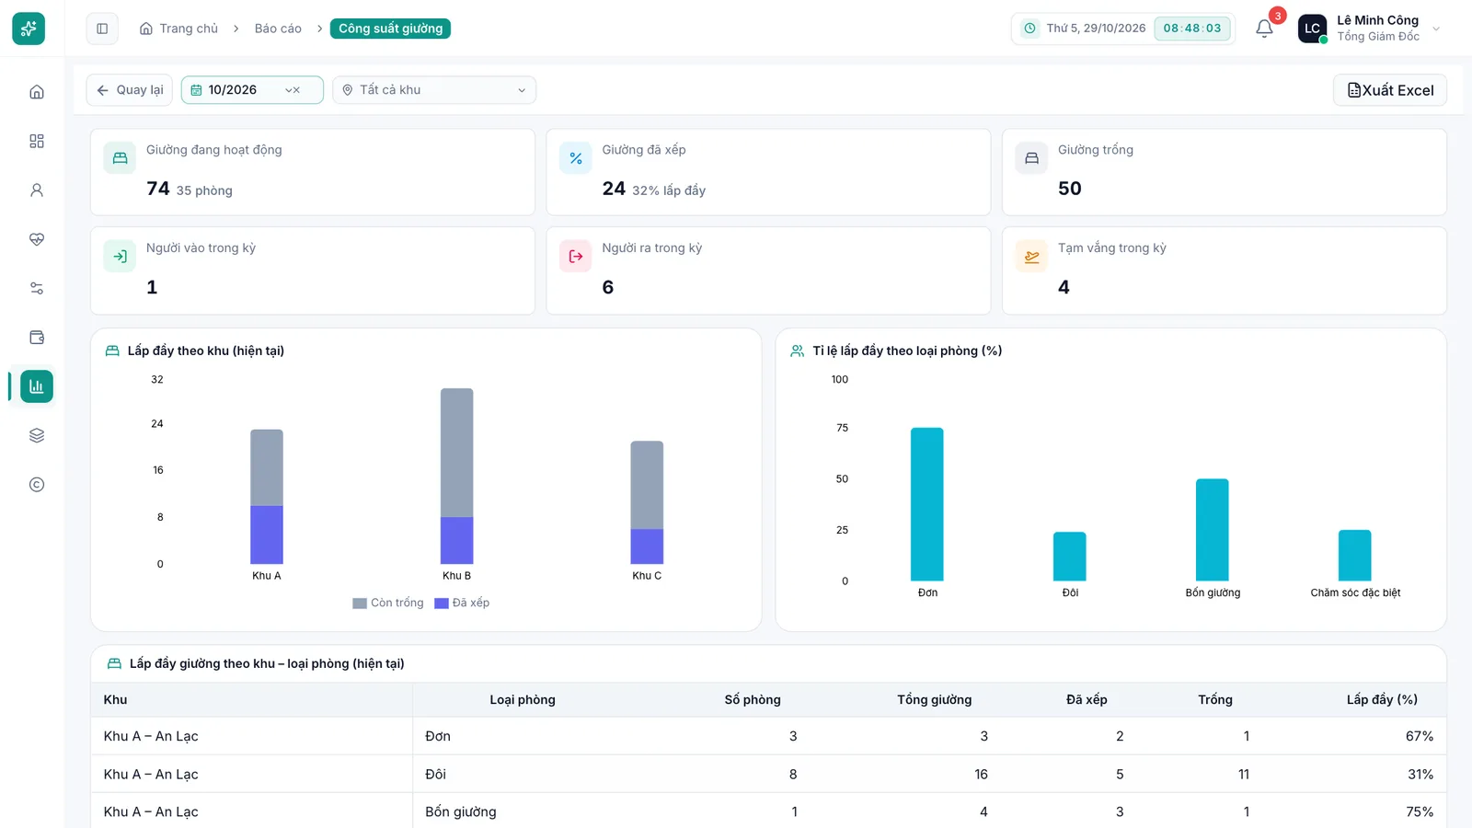Clear the 10/2026 month value
Viewport: 1472px width, 828px height.
296,90
